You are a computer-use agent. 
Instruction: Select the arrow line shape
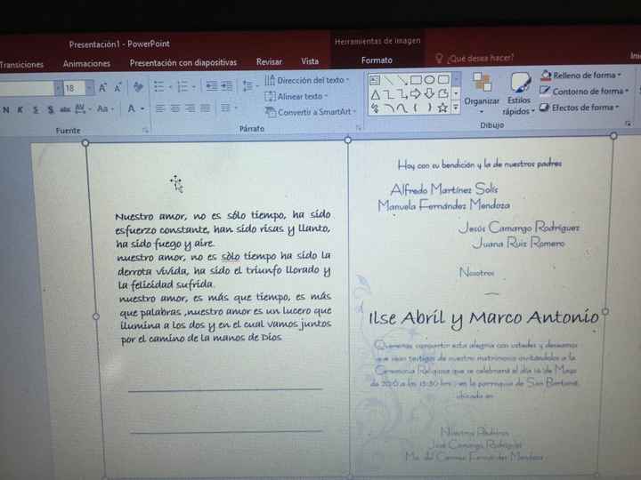coord(402,80)
